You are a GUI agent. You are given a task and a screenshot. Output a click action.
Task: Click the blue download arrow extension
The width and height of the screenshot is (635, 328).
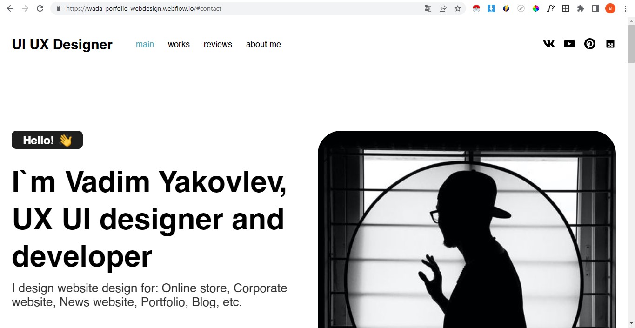pyautogui.click(x=491, y=8)
